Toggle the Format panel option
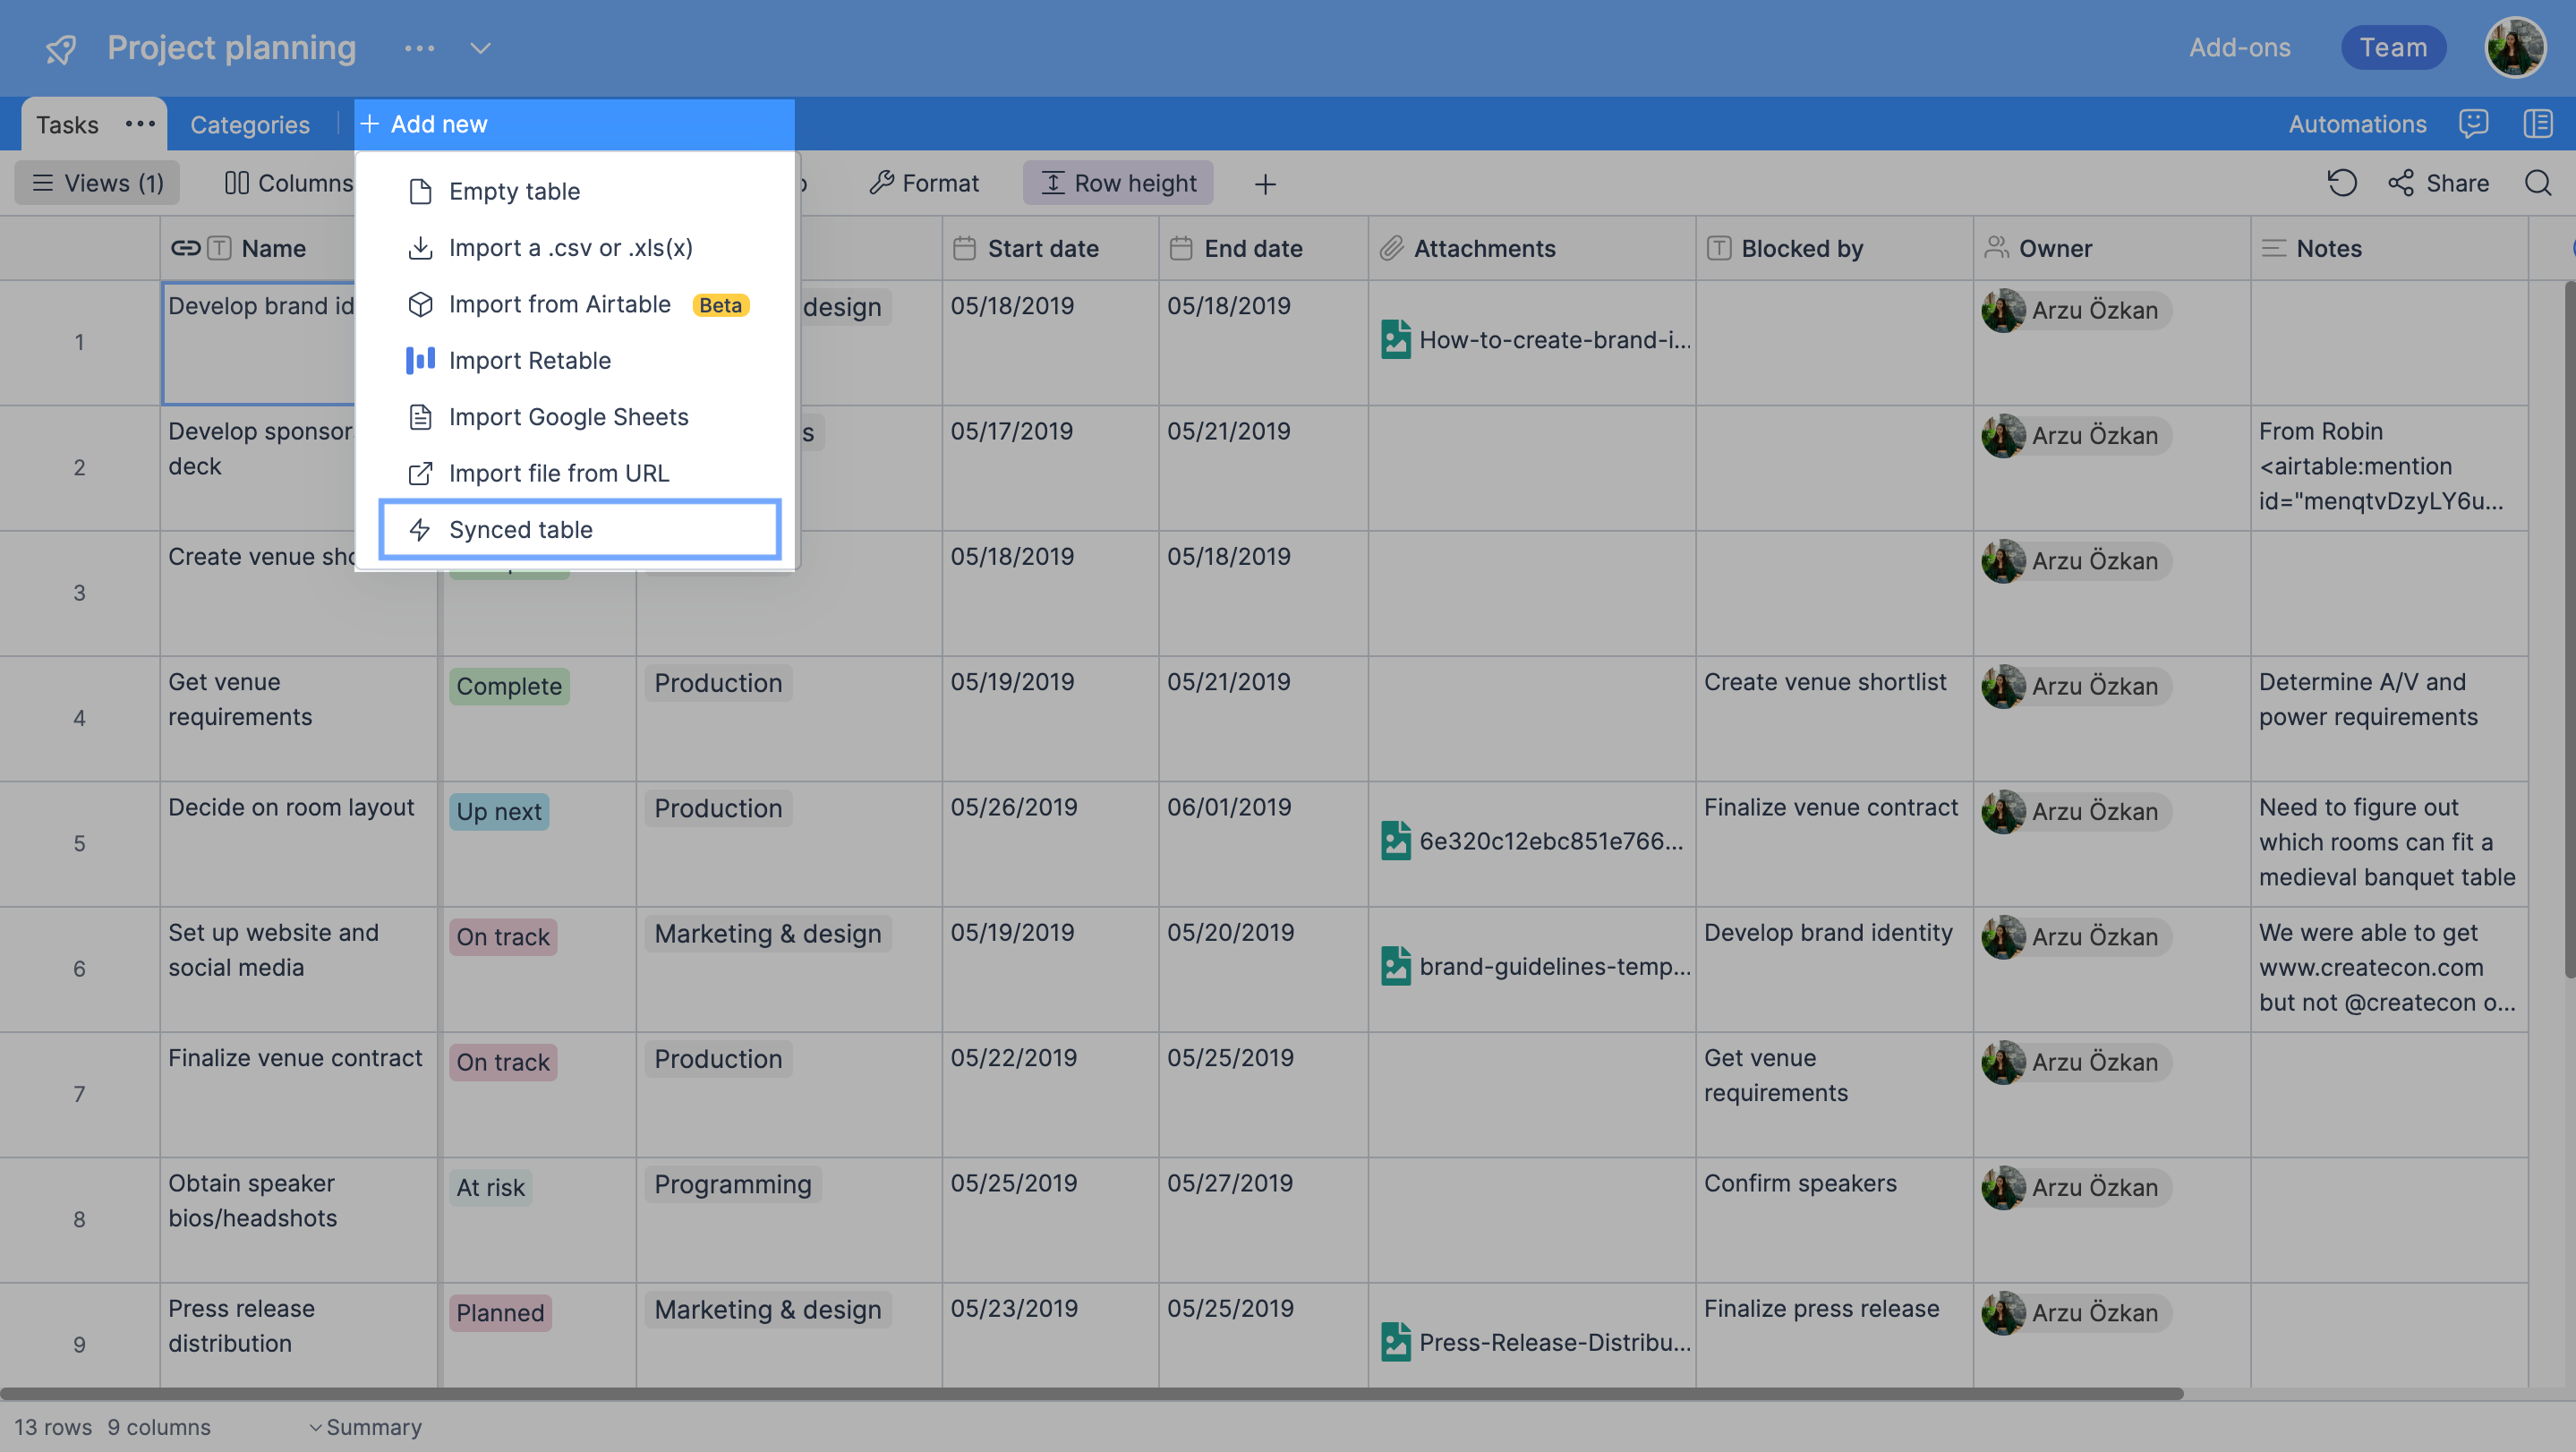 click(x=922, y=182)
